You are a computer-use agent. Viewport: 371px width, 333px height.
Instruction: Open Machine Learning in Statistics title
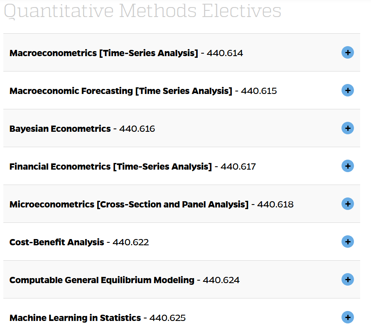click(x=75, y=318)
